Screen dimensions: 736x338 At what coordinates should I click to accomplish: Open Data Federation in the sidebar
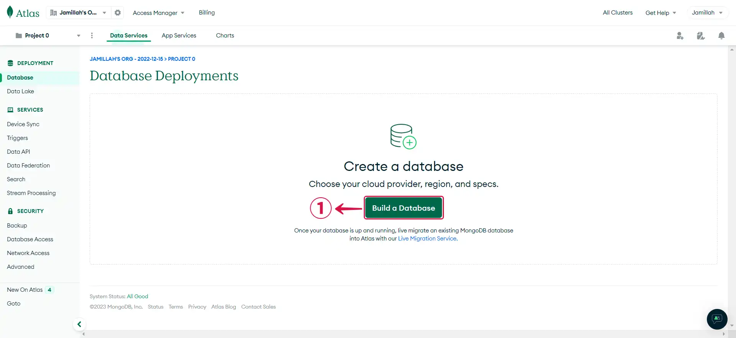(x=28, y=166)
